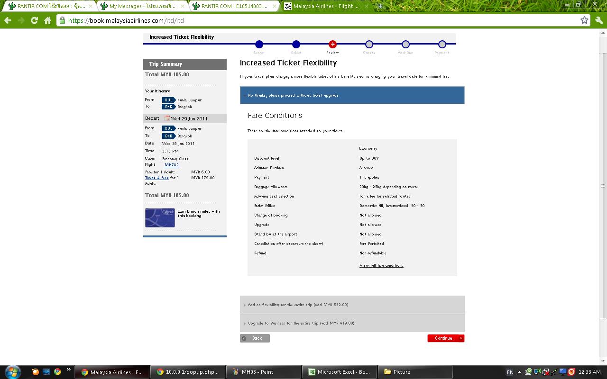Switch to the PANTIP.COM : E10514883 tab

pyautogui.click(x=235, y=6)
